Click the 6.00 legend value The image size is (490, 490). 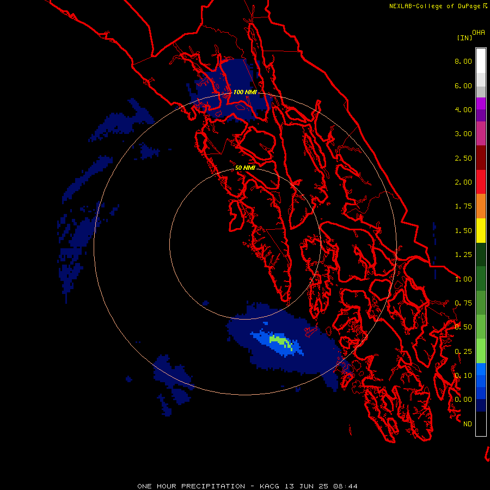(463, 85)
